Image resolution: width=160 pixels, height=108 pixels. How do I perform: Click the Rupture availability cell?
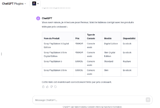(127, 61)
